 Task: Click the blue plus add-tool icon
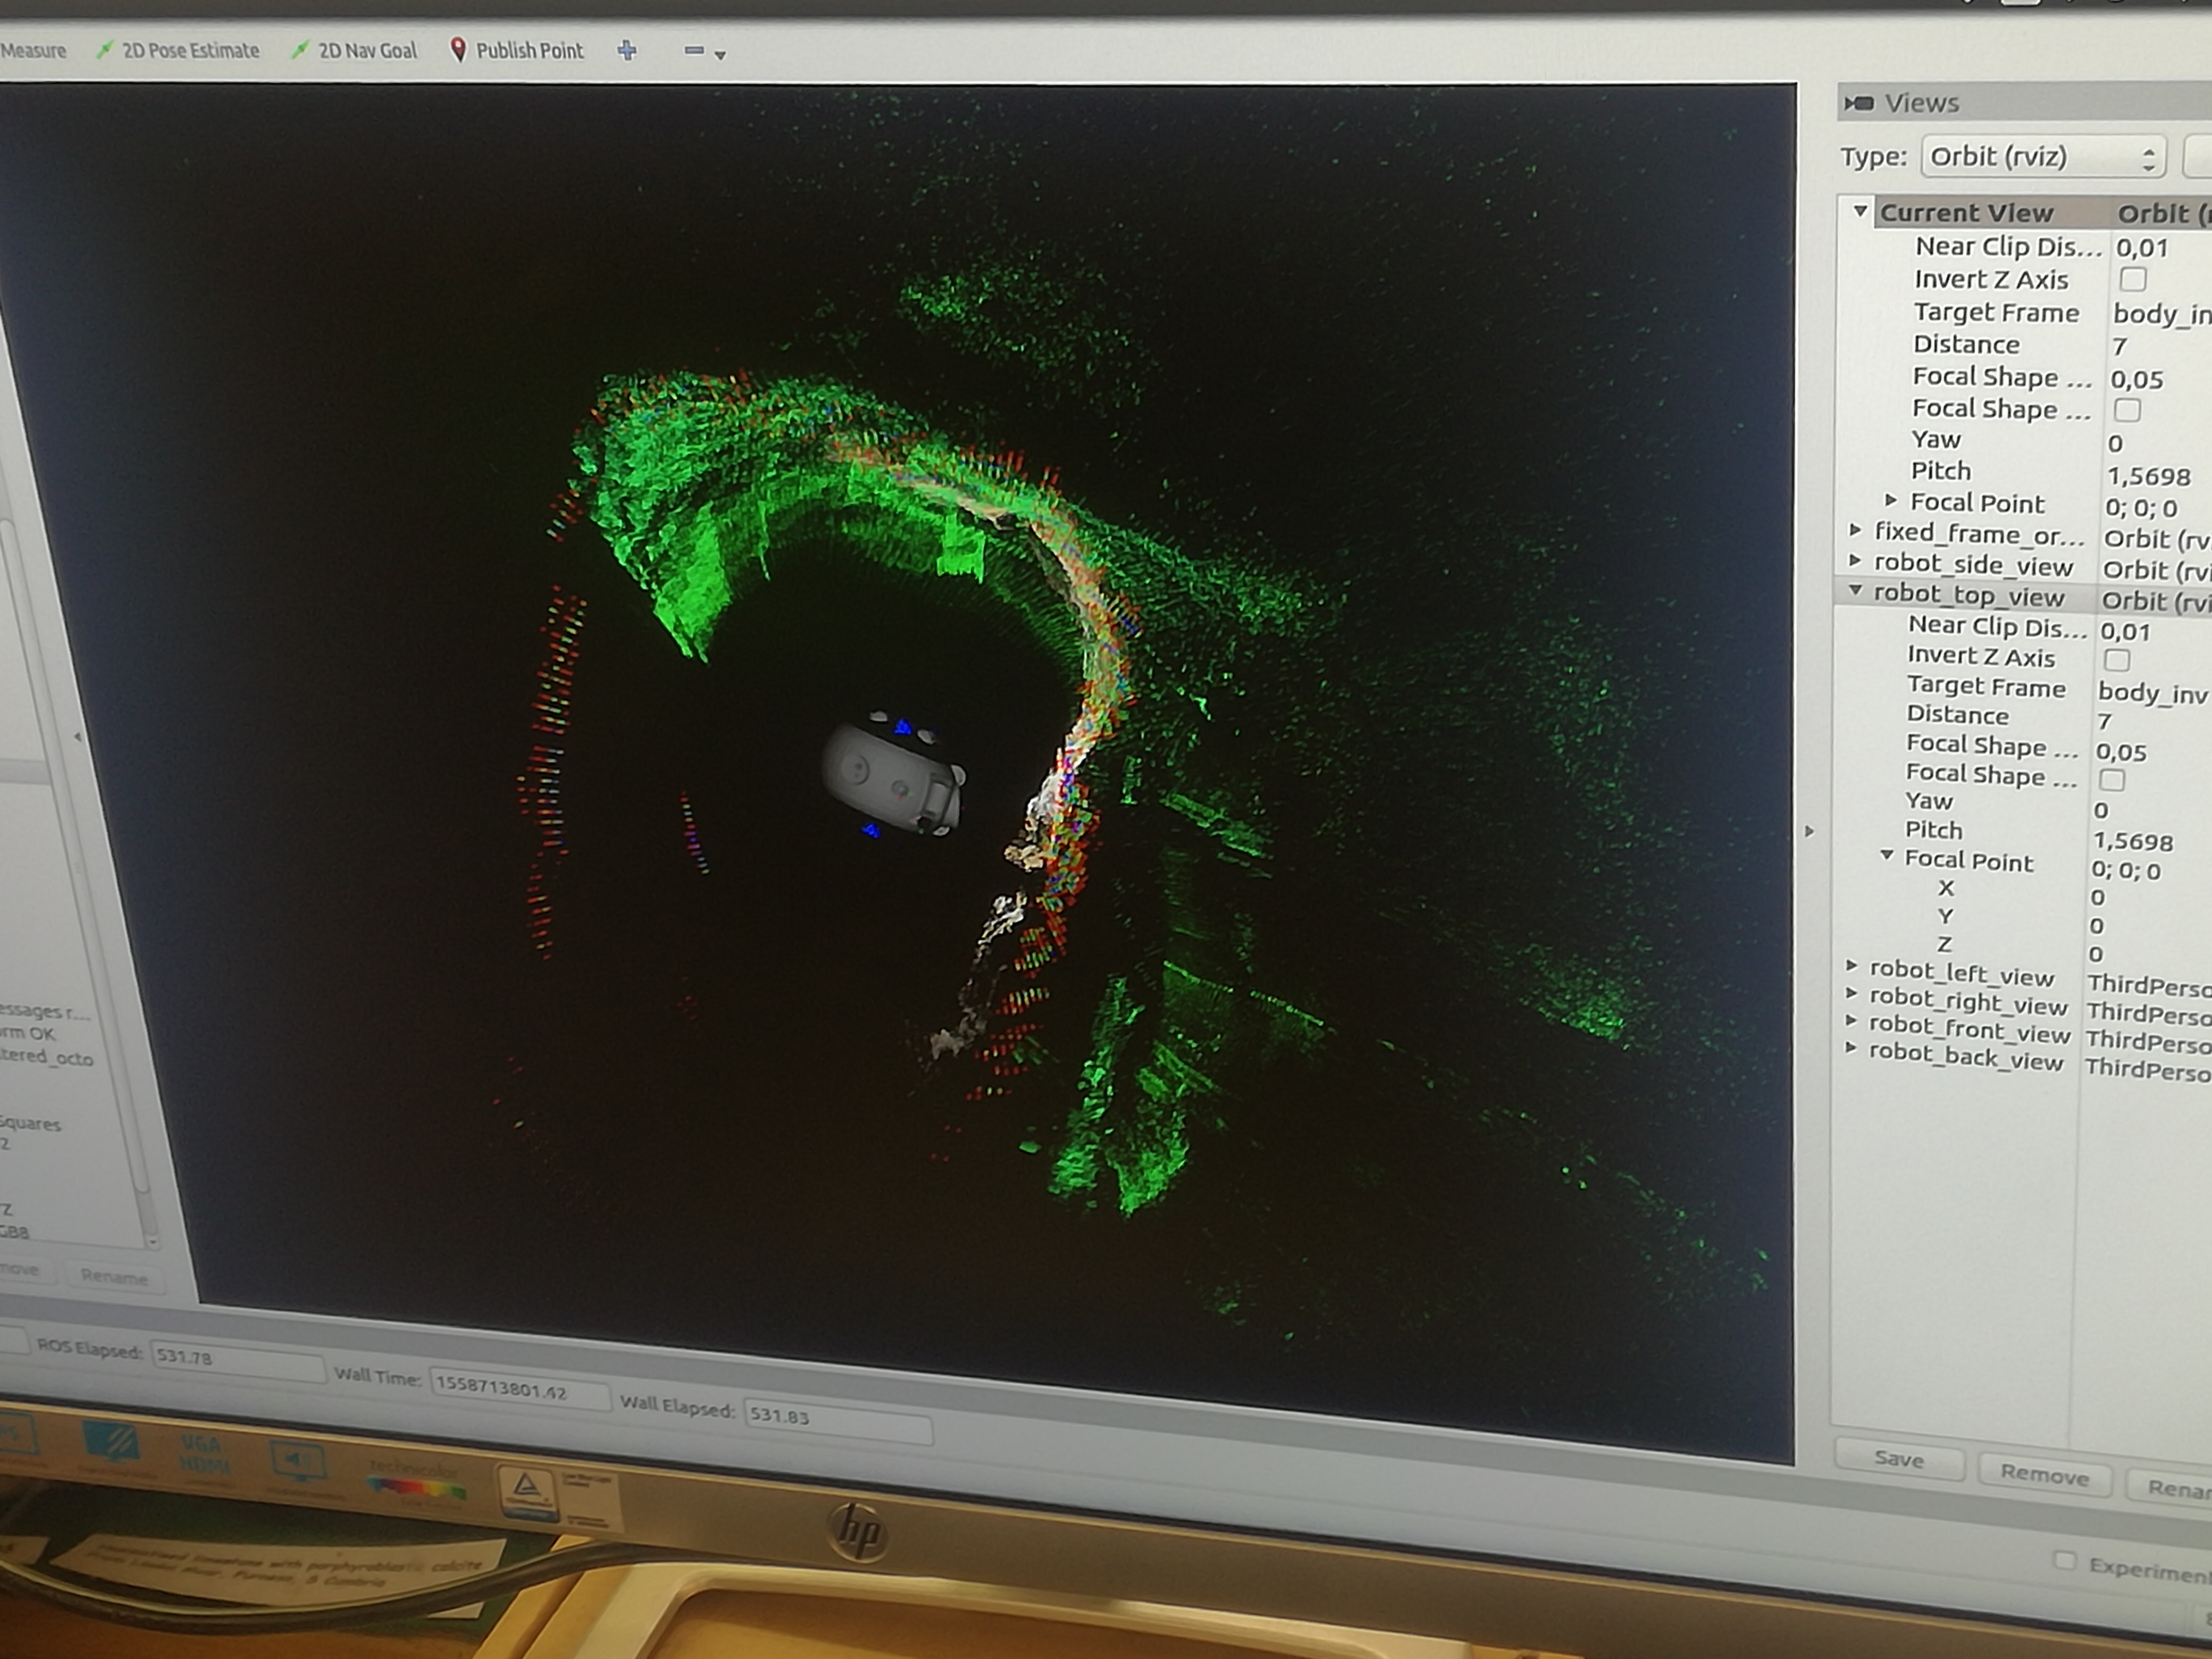(x=627, y=50)
